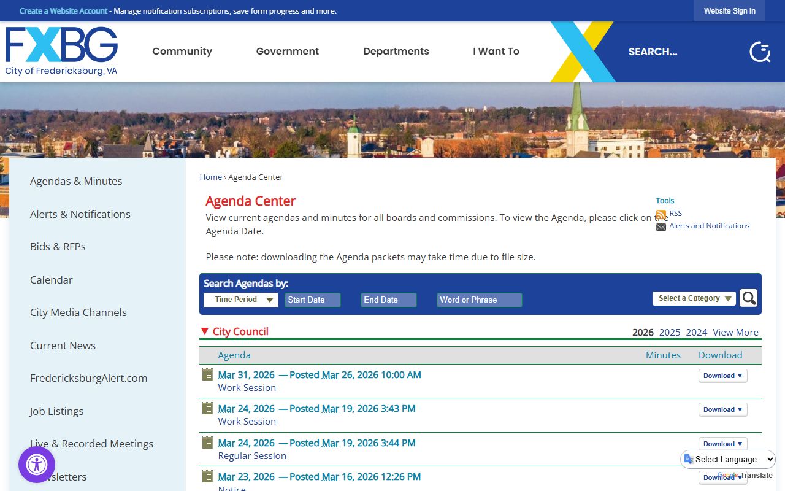Go to Alerts & Notifications in sidebar
This screenshot has height=491, width=785.
[80, 214]
